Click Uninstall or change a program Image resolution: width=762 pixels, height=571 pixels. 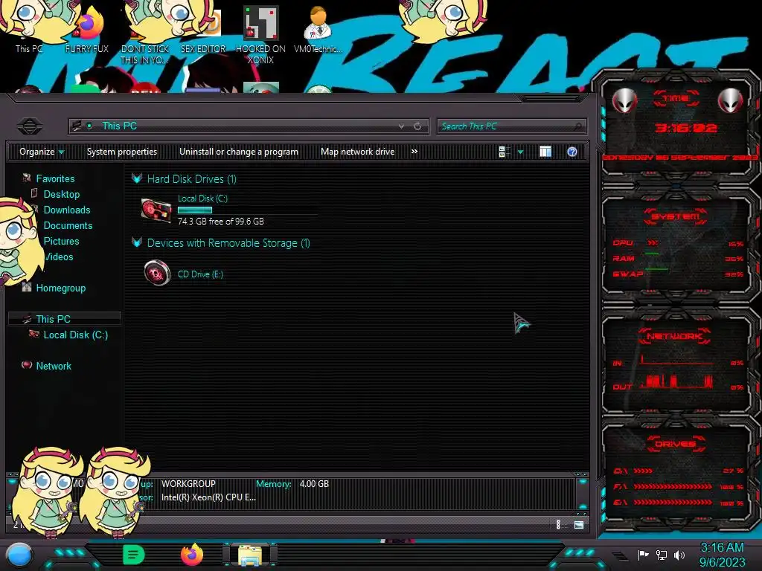pyautogui.click(x=239, y=152)
